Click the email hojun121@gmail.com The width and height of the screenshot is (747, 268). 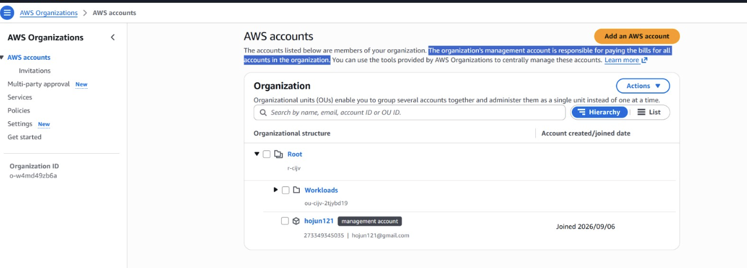coord(380,236)
